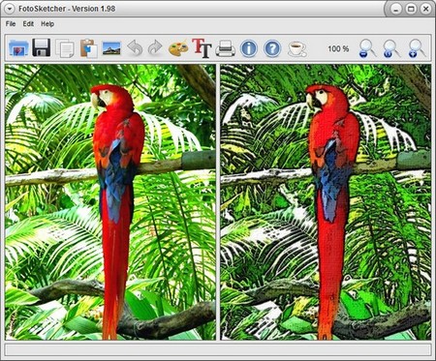
Task: Add text using the red TT icon
Action: click(202, 48)
